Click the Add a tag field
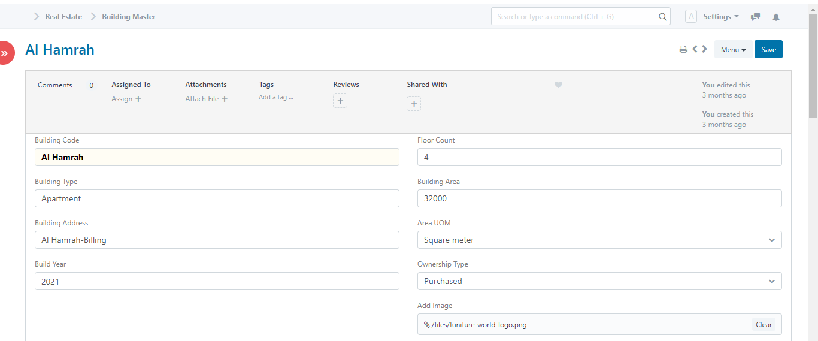Image resolution: width=818 pixels, height=341 pixels. coord(276,97)
